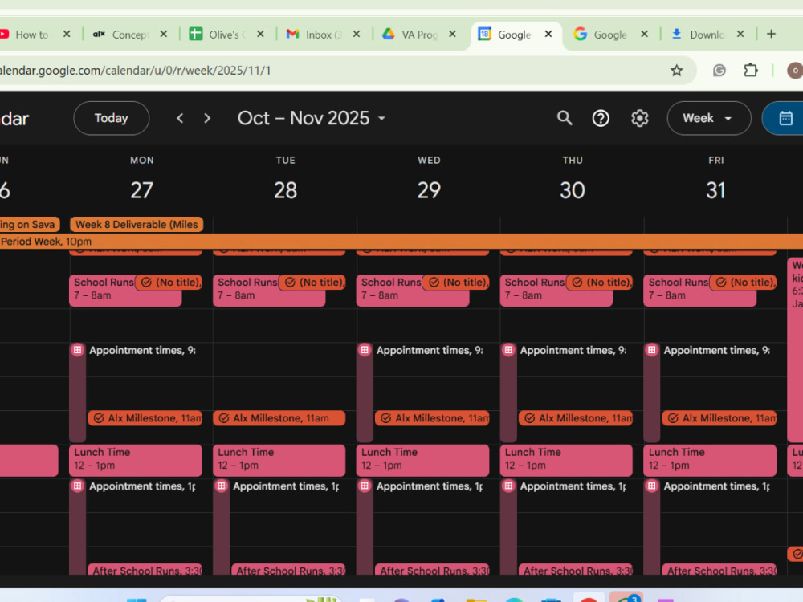The image size is (803, 602).
Task: Close the Downlo tab
Action: click(740, 34)
